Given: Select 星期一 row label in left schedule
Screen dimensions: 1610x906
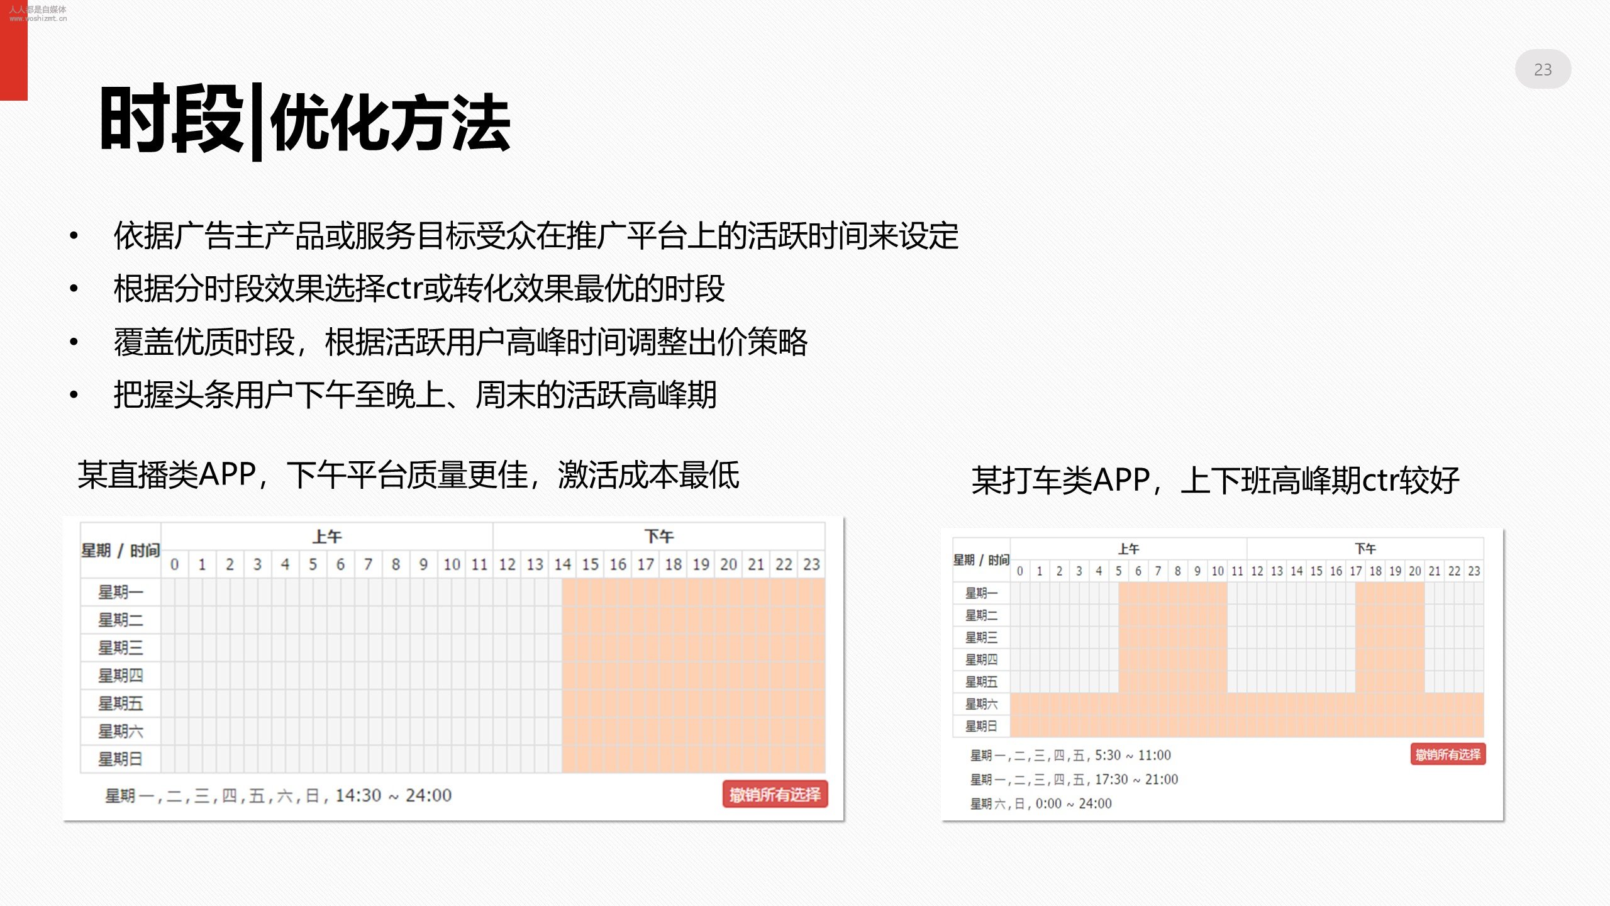Looking at the screenshot, I should 120,592.
